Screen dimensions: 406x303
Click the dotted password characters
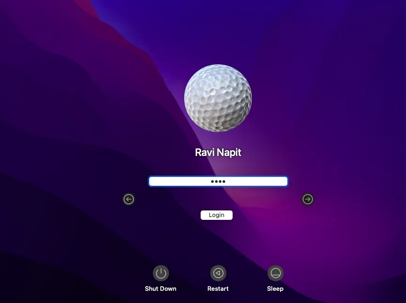tap(218, 181)
